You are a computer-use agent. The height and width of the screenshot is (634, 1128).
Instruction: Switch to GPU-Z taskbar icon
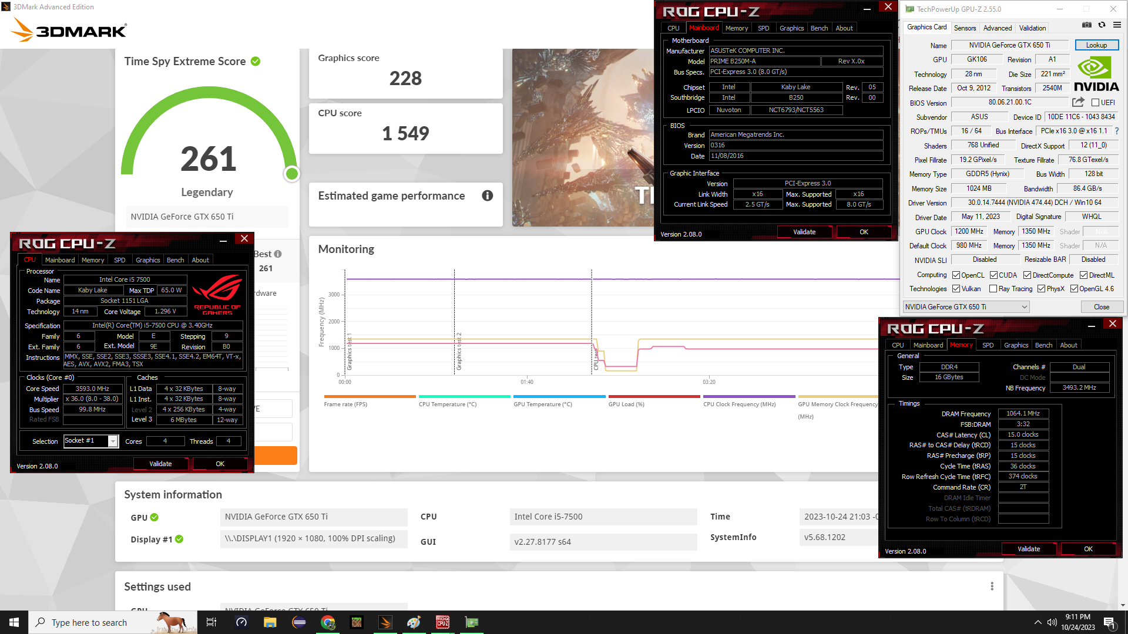pyautogui.click(x=472, y=622)
